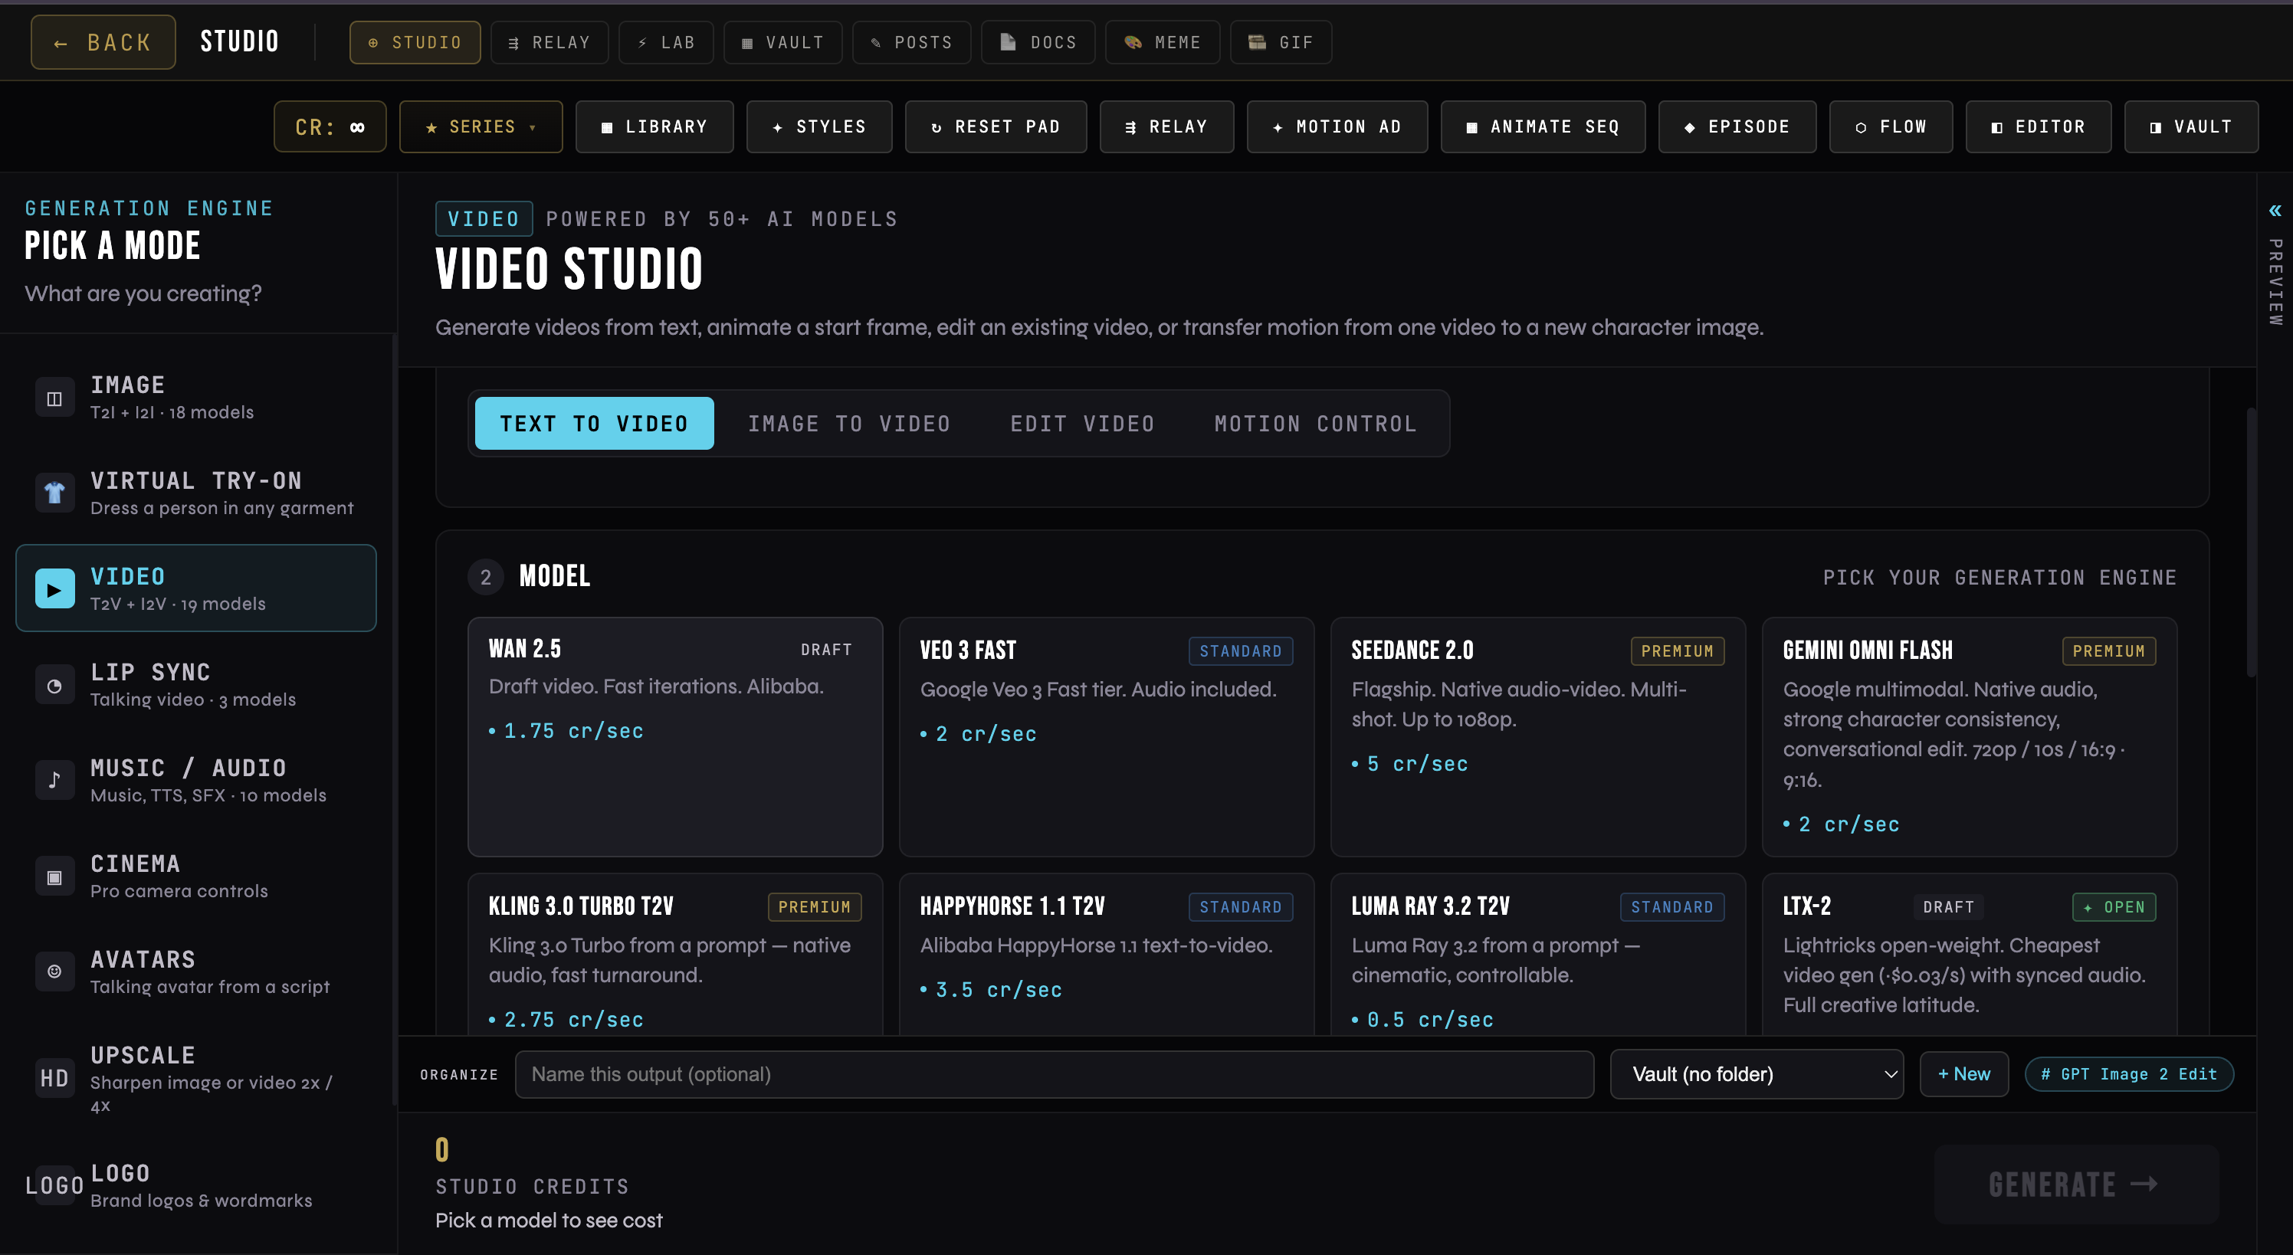Click the CR infinity credits badge
Image resolution: width=2293 pixels, height=1255 pixels.
330,126
